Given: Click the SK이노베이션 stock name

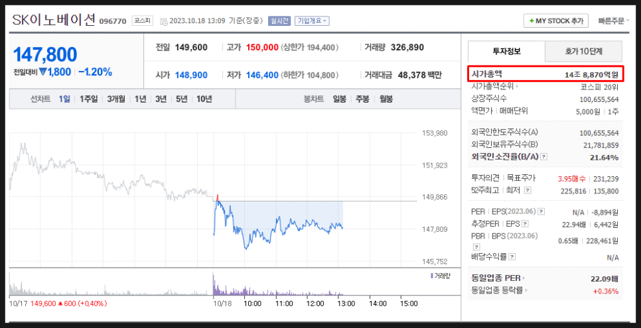Looking at the screenshot, I should pyautogui.click(x=54, y=20).
